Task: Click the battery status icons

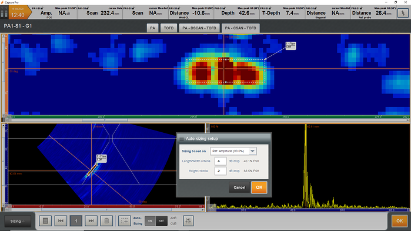Action: [4, 12]
